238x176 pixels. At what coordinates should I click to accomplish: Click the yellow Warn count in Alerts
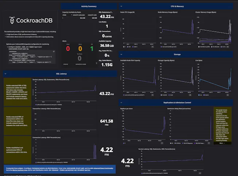[80, 48]
